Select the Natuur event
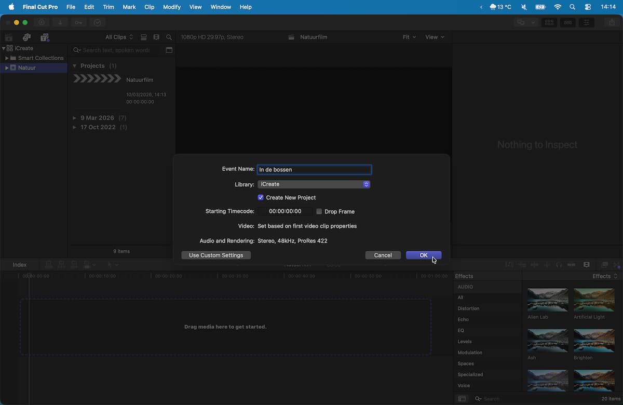 point(34,68)
